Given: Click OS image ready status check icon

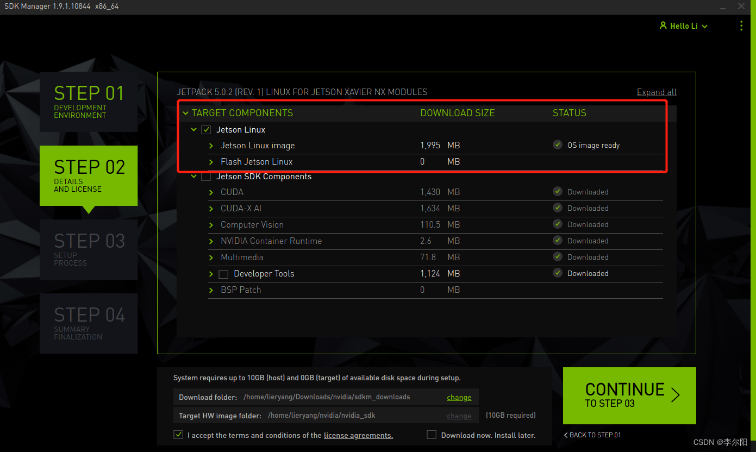Looking at the screenshot, I should [558, 145].
